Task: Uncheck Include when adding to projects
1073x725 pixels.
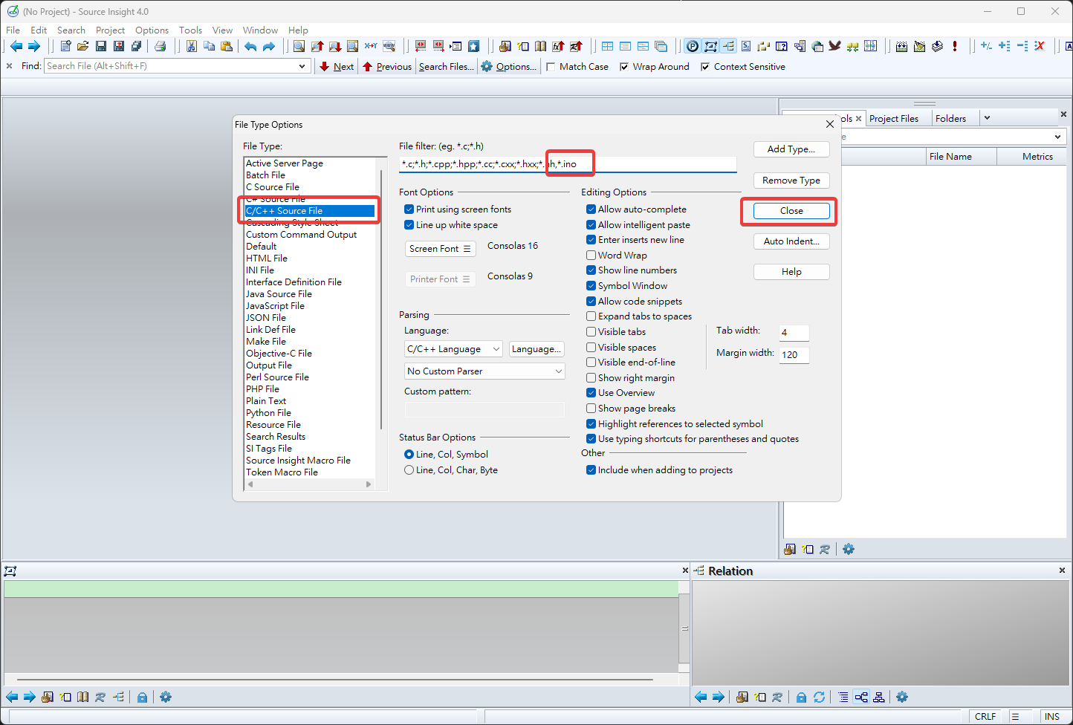Action: point(591,470)
